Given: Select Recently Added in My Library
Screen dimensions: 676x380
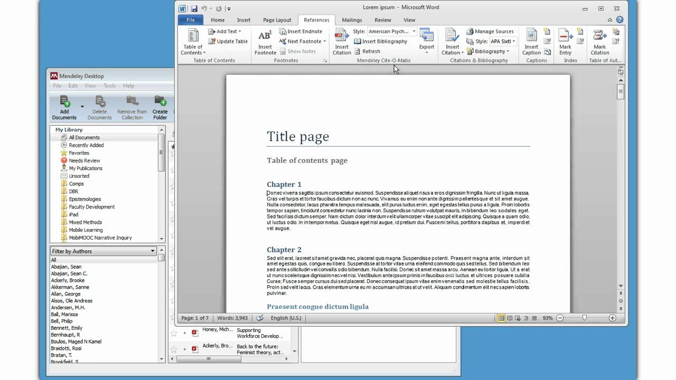Looking at the screenshot, I should pyautogui.click(x=82, y=145).
